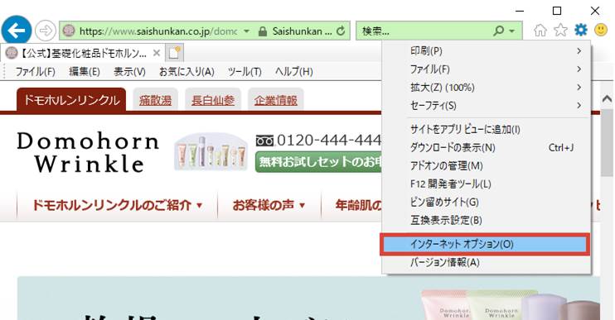Select F12 開発者ツール(L) entry
The width and height of the screenshot is (615, 320).
486,184
